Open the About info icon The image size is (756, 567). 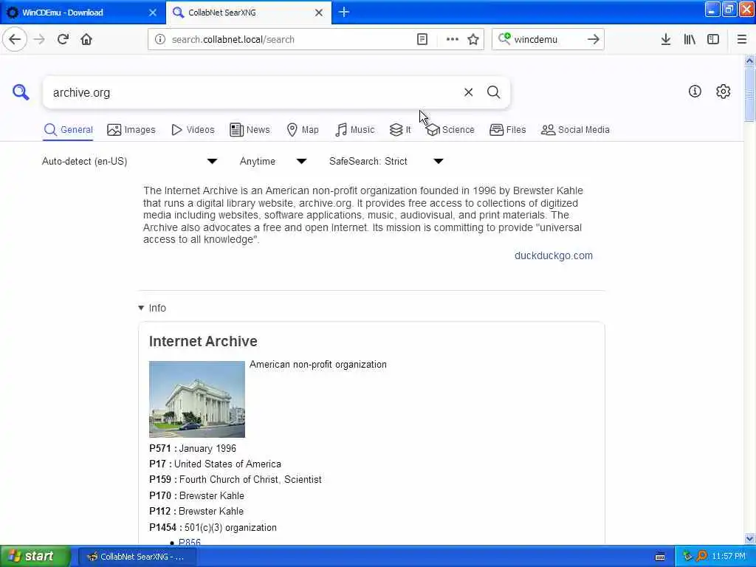point(695,91)
